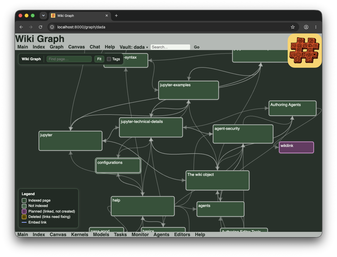The width and height of the screenshot is (337, 257).
Task: Click the Wiki Graph panel label
Action: tap(31, 59)
